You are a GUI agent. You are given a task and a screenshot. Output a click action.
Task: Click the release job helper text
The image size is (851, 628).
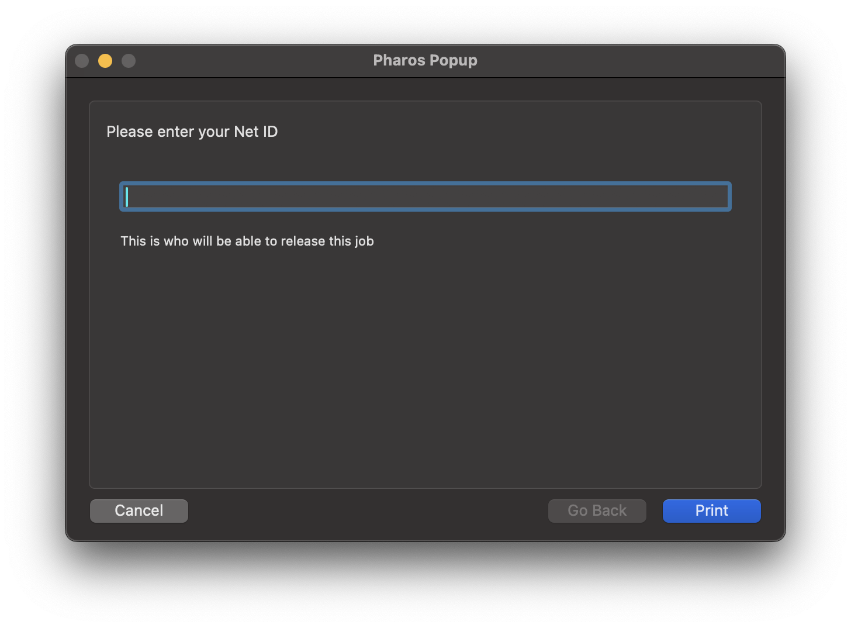click(247, 241)
